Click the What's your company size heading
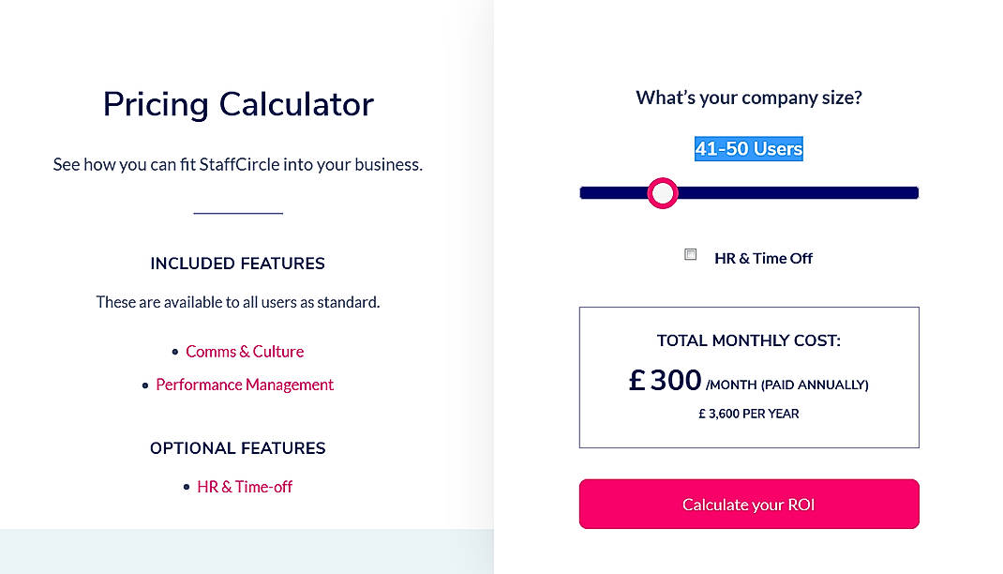1003x574 pixels. [748, 97]
